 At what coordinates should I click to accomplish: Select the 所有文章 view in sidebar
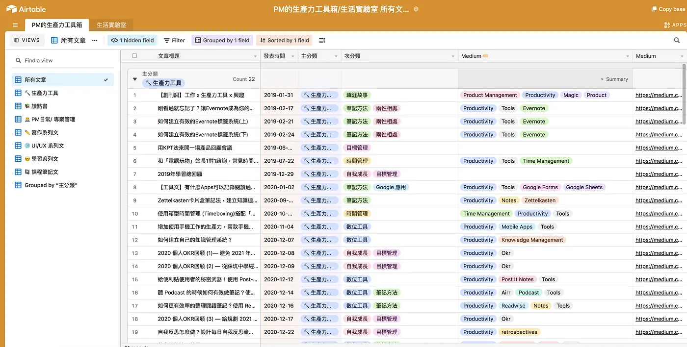coord(63,79)
